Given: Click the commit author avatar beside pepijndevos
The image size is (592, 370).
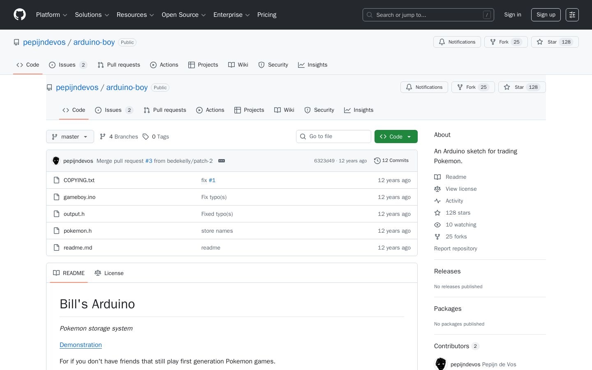Looking at the screenshot, I should [56, 161].
